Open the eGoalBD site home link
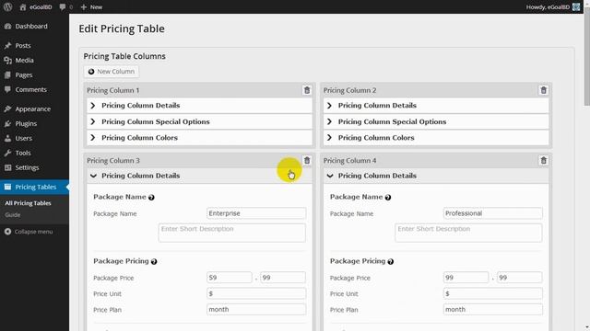 36,7
